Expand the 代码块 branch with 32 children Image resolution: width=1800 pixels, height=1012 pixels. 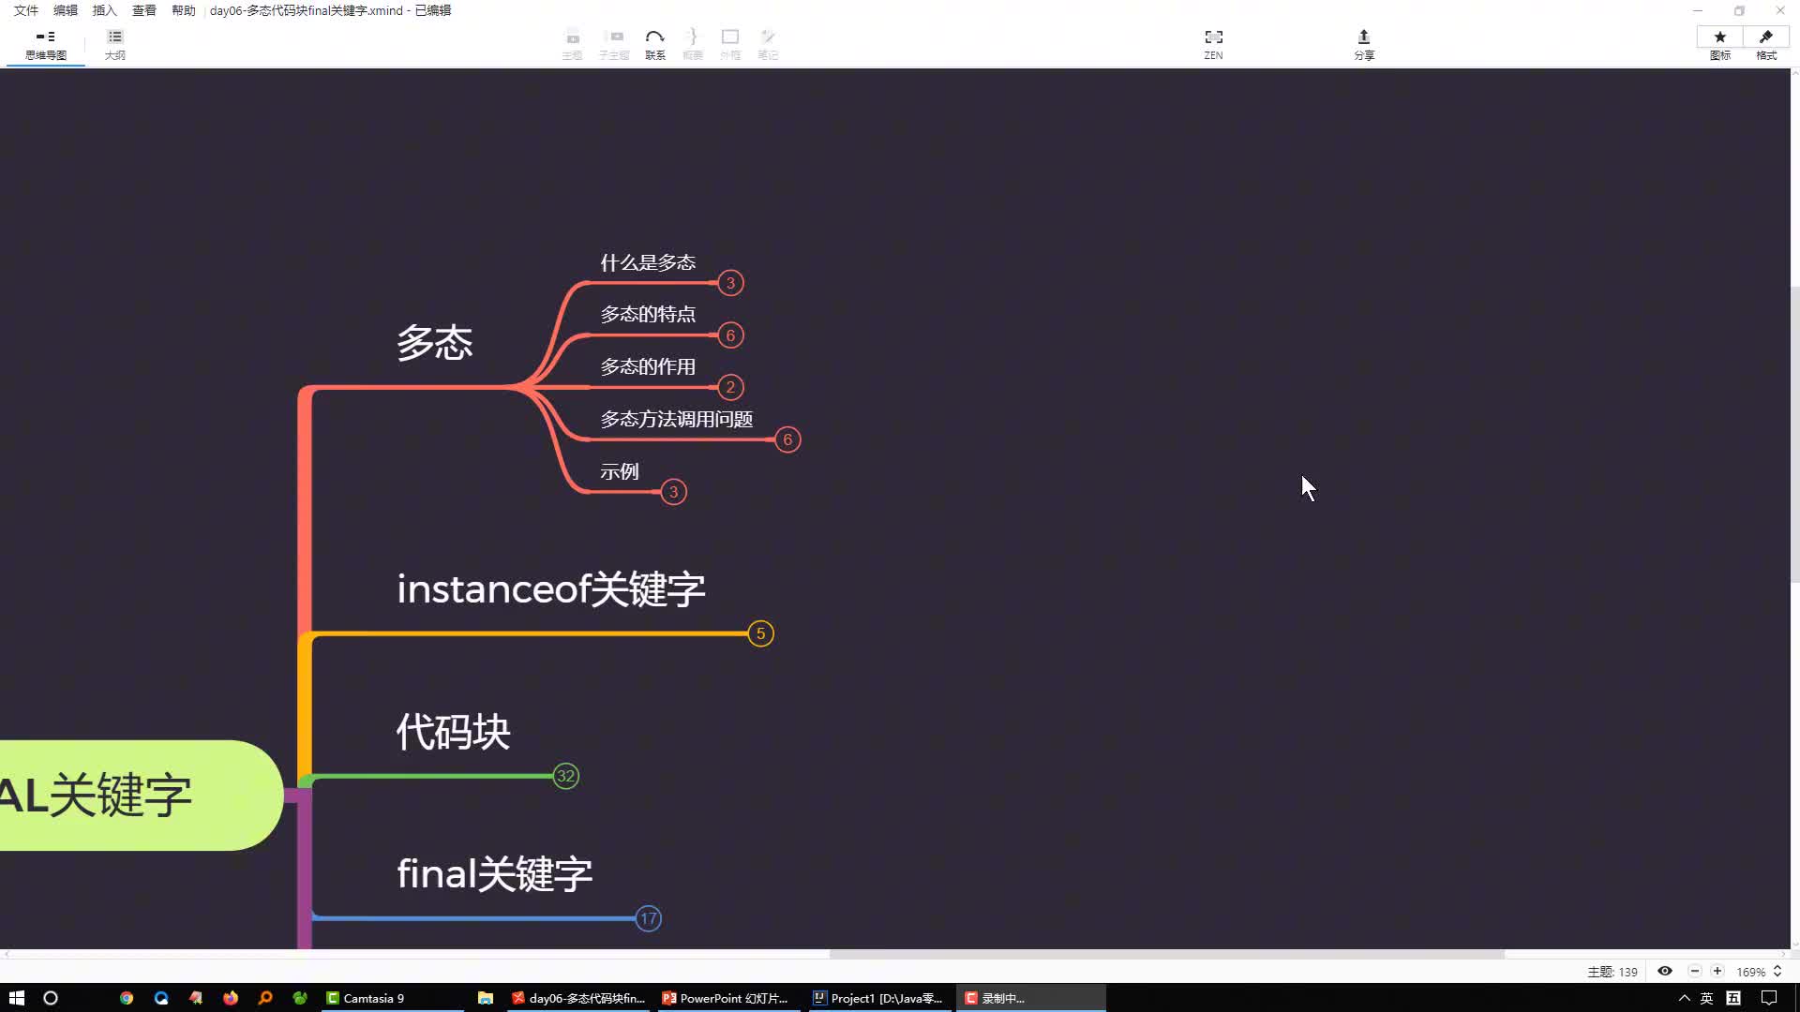pyautogui.click(x=565, y=776)
